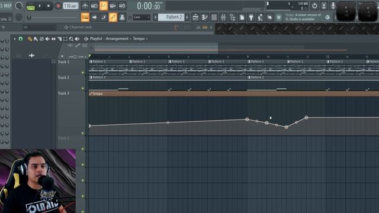Open the plugin picker funnel icon
The height and width of the screenshot is (213, 379).
pos(251,17)
